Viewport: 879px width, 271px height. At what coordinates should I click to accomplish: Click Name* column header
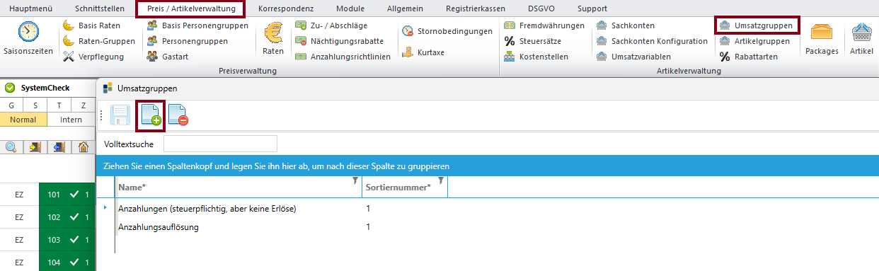coord(238,188)
